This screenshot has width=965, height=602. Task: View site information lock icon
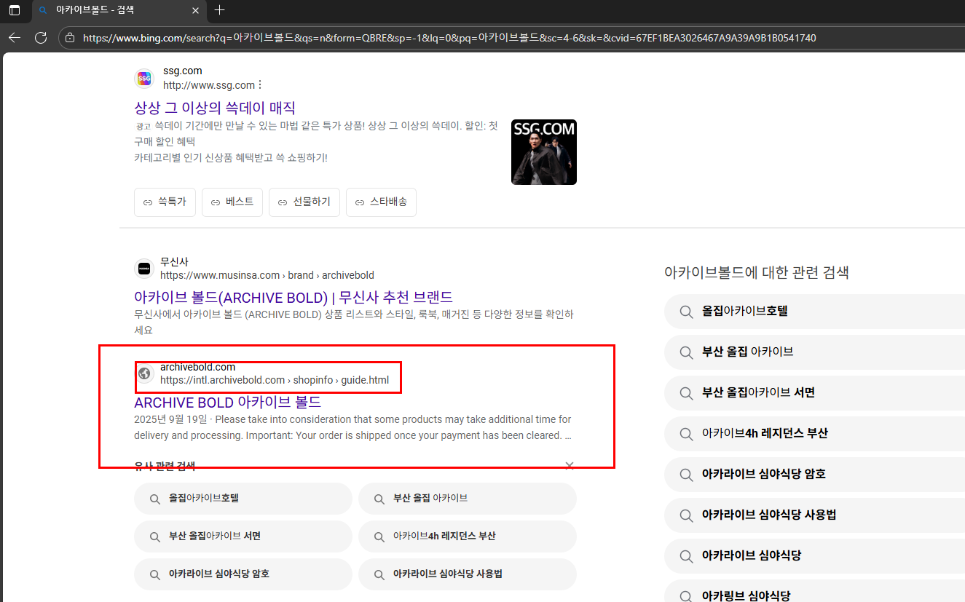point(69,38)
